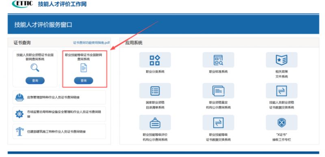Open 证书查询功能使用指南.pdf link
The height and width of the screenshot is (157, 325).
coord(91,43)
